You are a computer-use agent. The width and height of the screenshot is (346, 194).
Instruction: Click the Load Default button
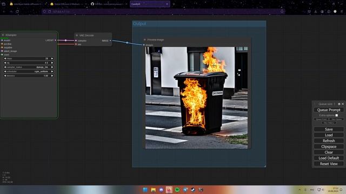pos(329,158)
